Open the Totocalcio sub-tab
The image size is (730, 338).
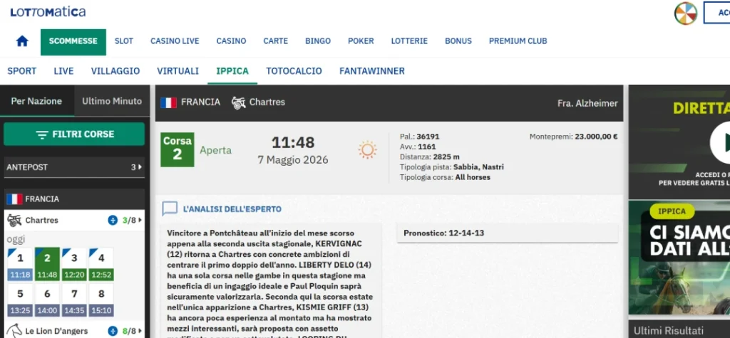(294, 71)
